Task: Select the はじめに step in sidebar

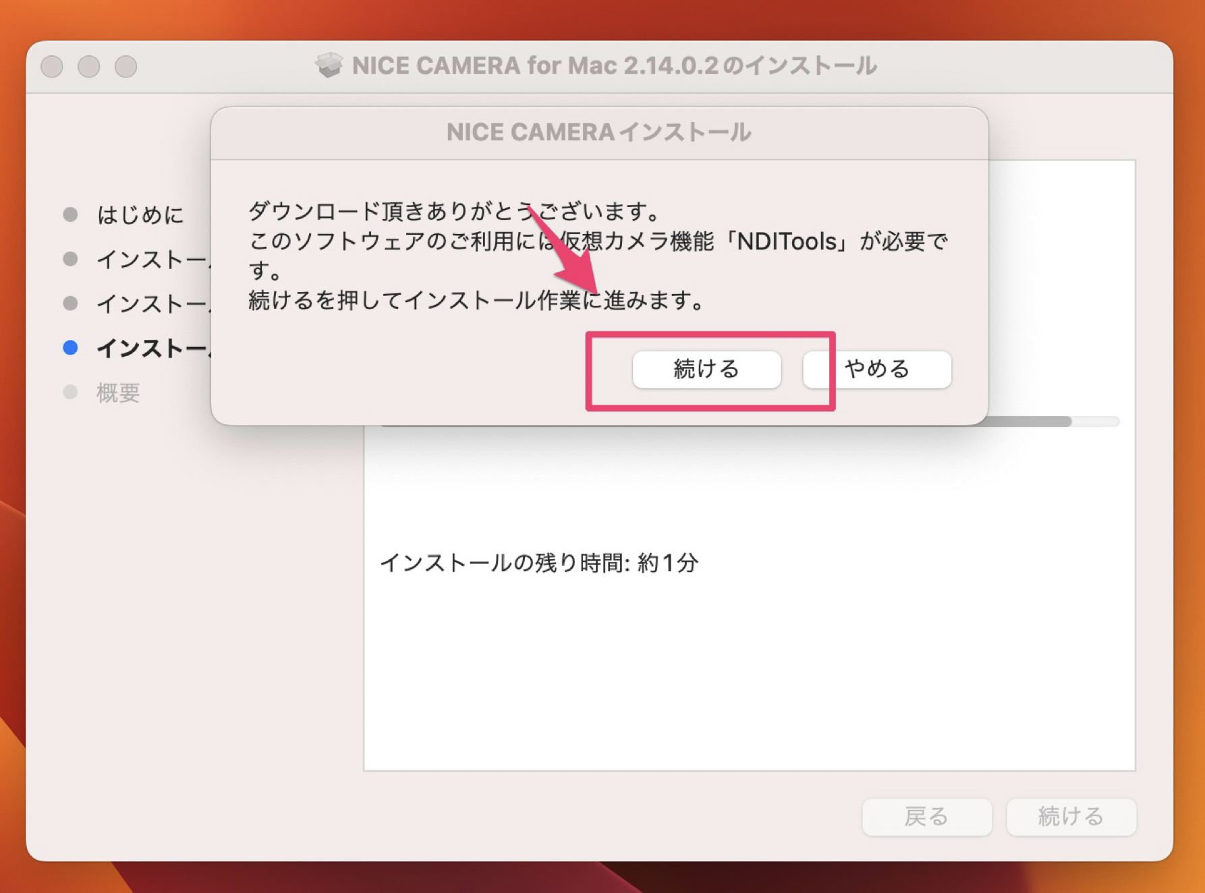Action: 140,214
